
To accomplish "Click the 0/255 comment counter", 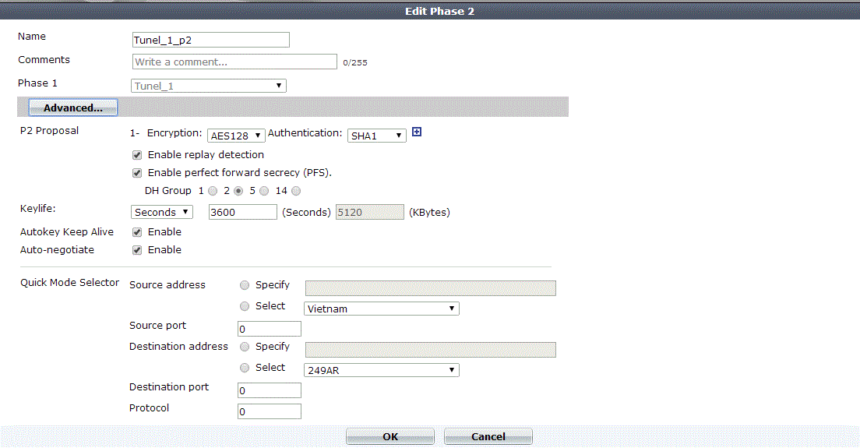I will 355,62.
